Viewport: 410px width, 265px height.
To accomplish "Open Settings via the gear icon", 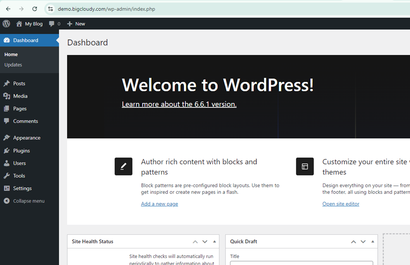I will [x=7, y=188].
